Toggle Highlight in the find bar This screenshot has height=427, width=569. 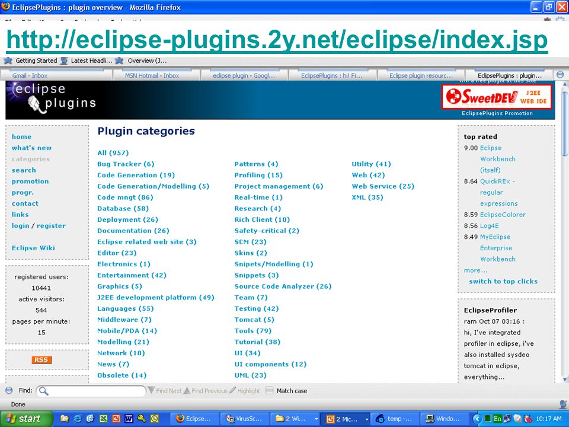[245, 391]
